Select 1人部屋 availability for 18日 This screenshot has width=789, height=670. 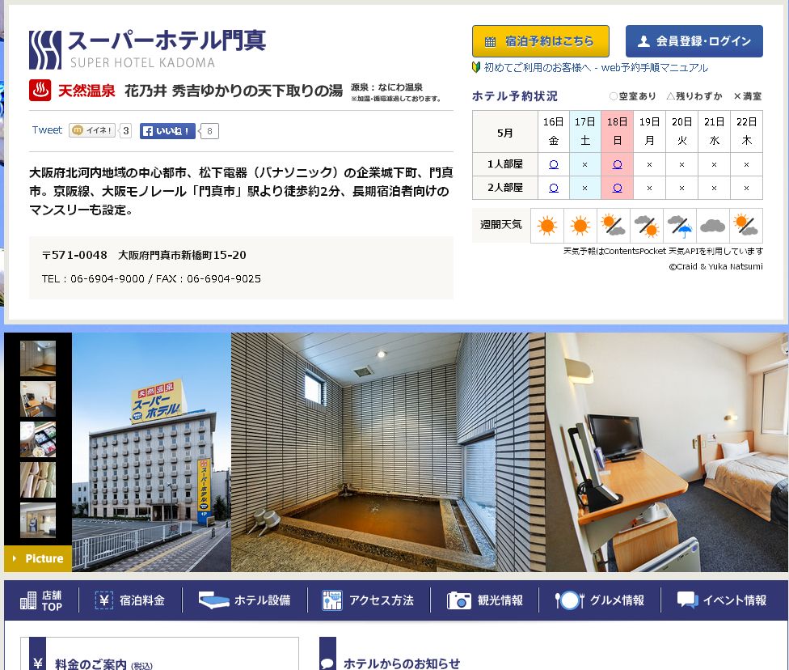coord(618,164)
